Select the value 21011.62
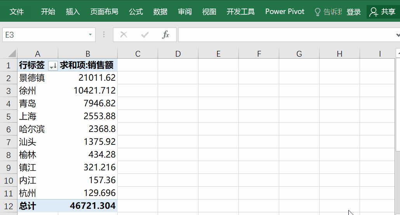Viewport: 400px width, 215px height. [88, 78]
